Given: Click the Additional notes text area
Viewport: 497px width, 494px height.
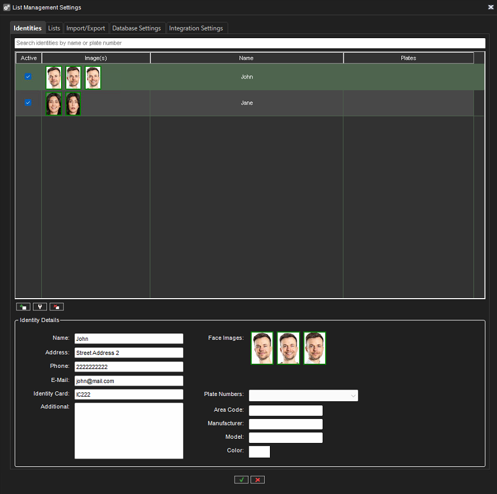Looking at the screenshot, I should click(129, 431).
